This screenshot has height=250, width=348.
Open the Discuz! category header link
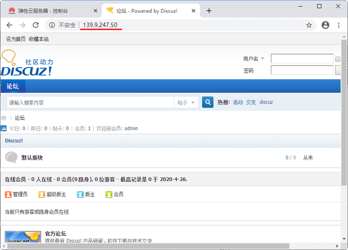pyautogui.click(x=14, y=141)
